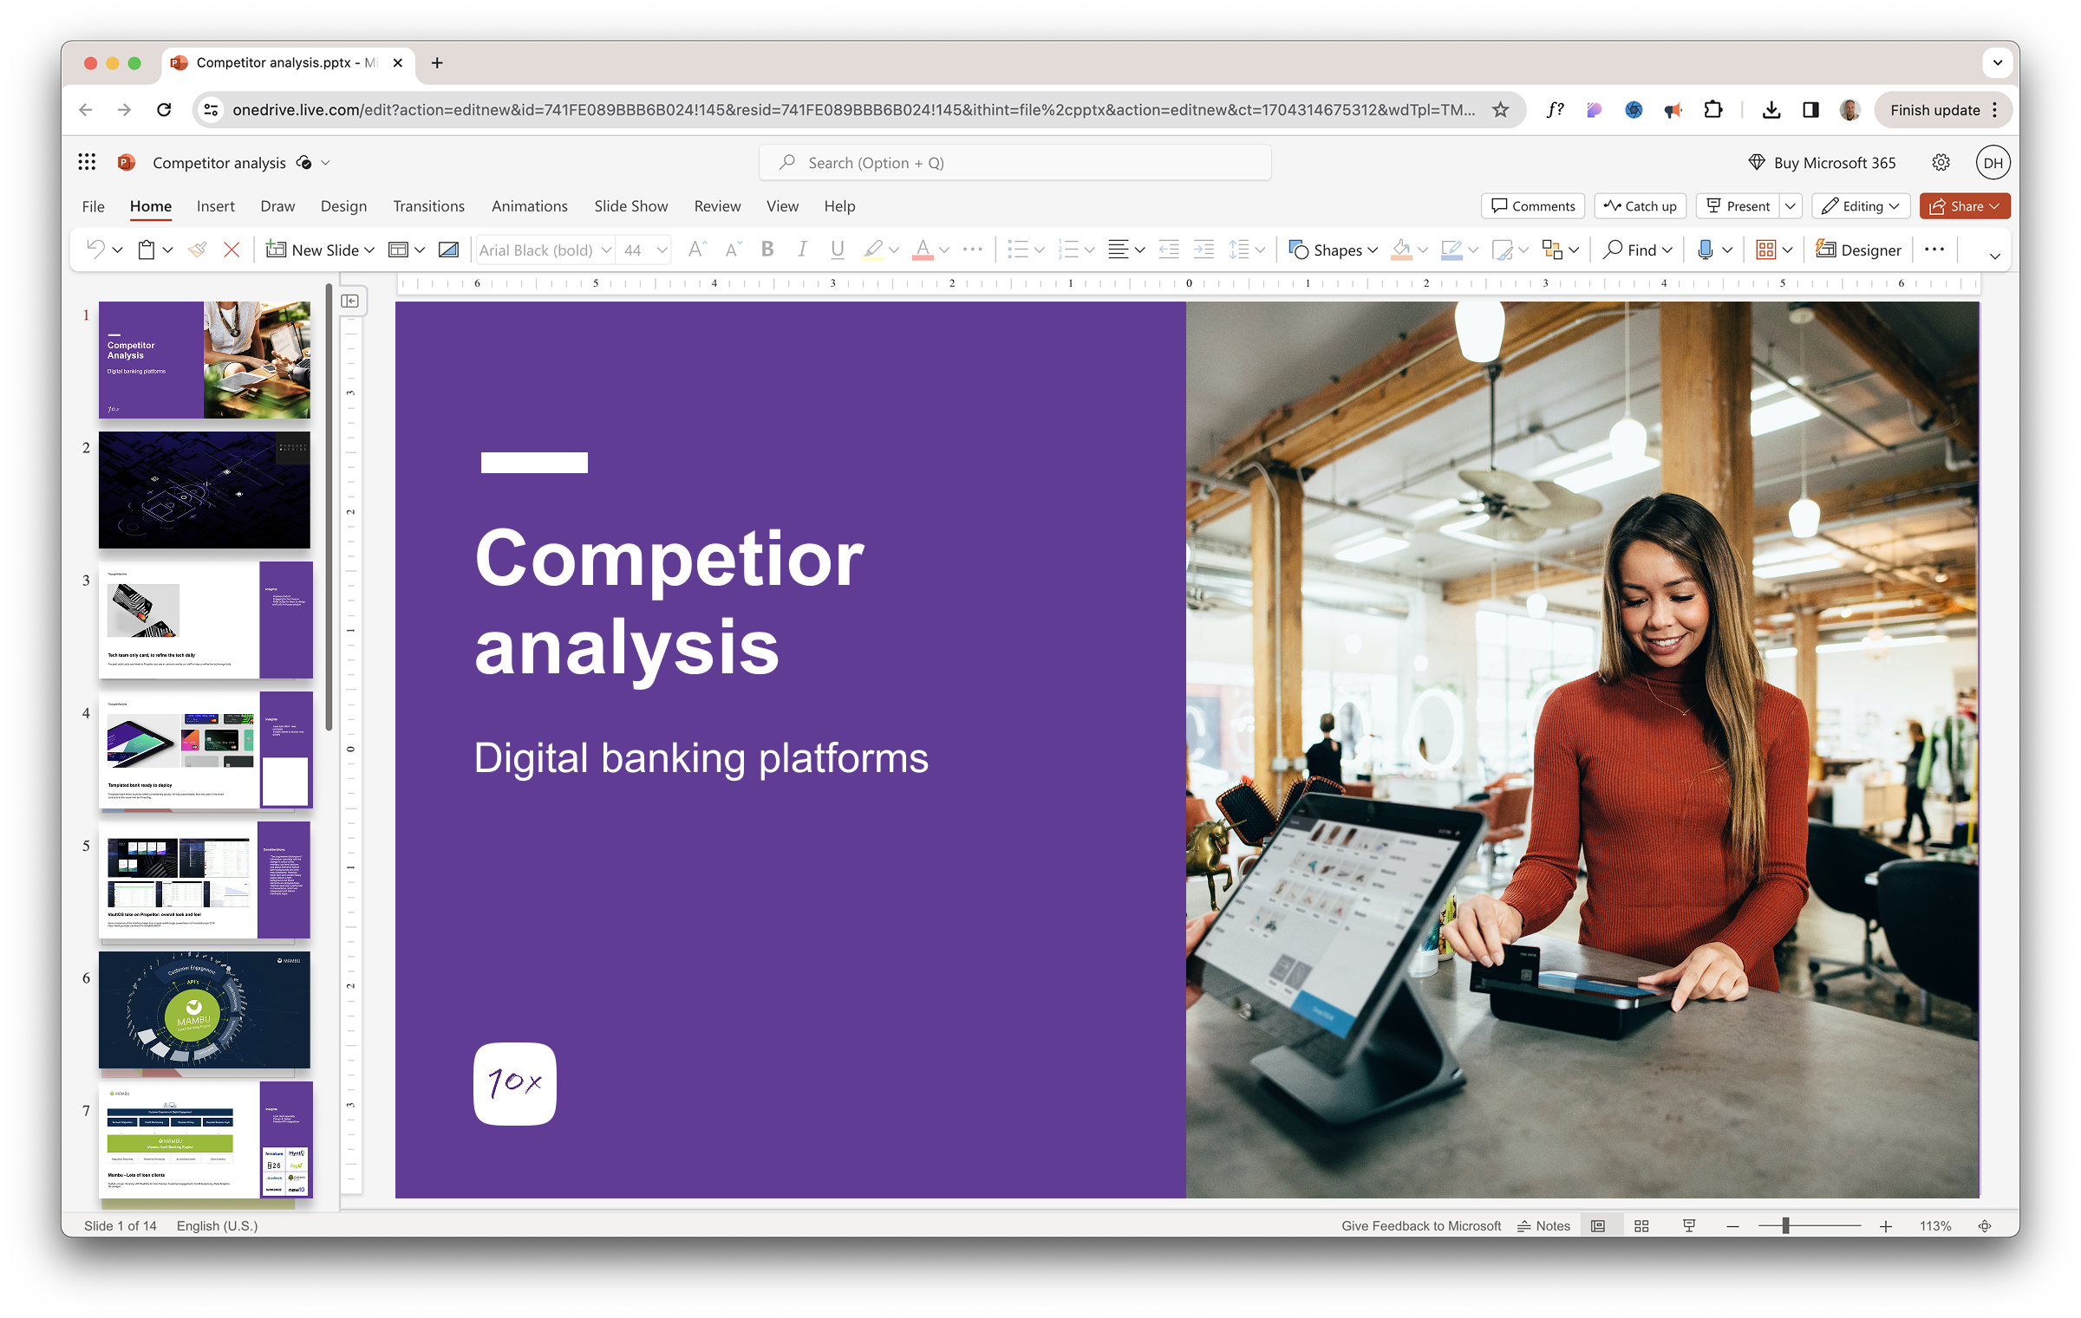This screenshot has height=1318, width=2081.
Task: Toggle the Notes pane
Action: coord(1543,1226)
